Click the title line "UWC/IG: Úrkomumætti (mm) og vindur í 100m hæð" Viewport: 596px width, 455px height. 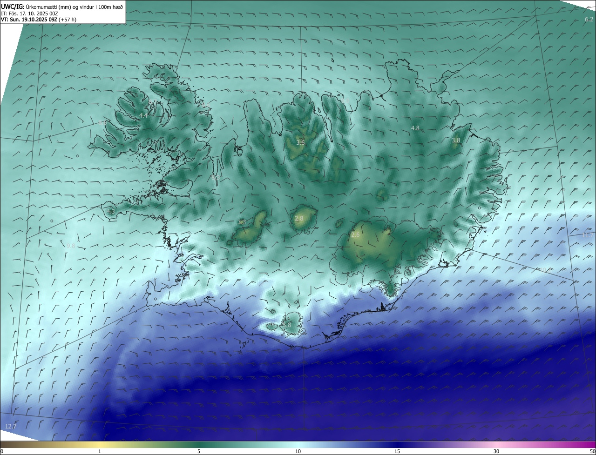(62, 6)
